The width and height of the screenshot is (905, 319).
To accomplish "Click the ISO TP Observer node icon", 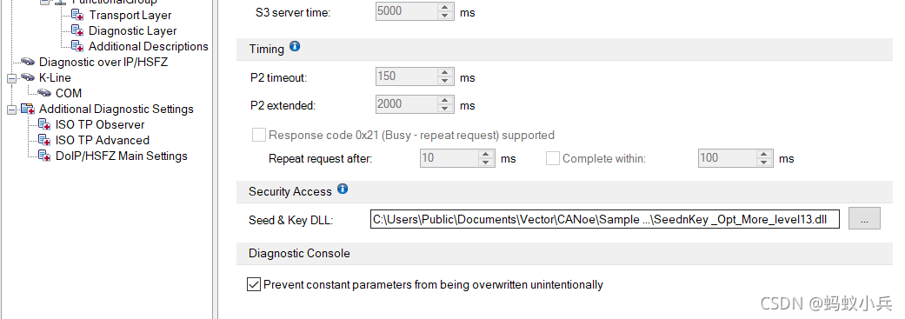I will 43,124.
